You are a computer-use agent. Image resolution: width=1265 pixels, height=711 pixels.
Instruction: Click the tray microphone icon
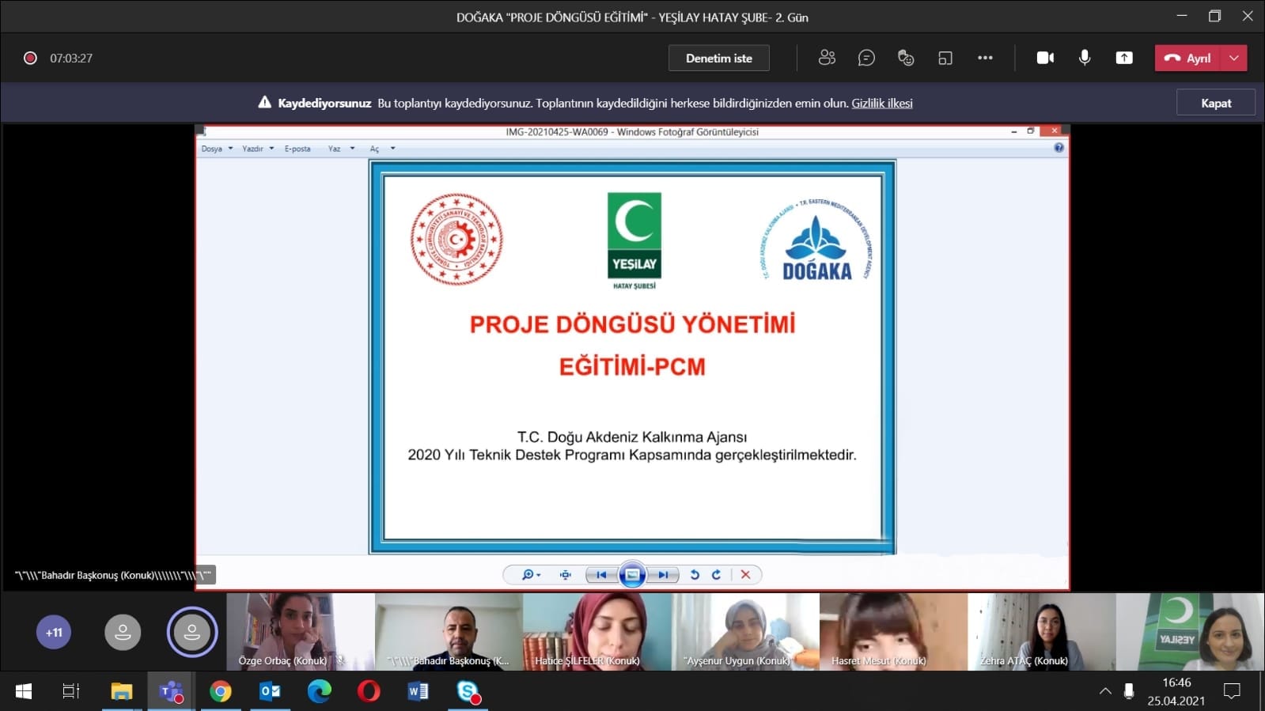(x=1129, y=691)
